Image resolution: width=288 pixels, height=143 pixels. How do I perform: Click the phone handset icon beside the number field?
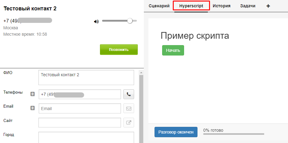coord(129,94)
